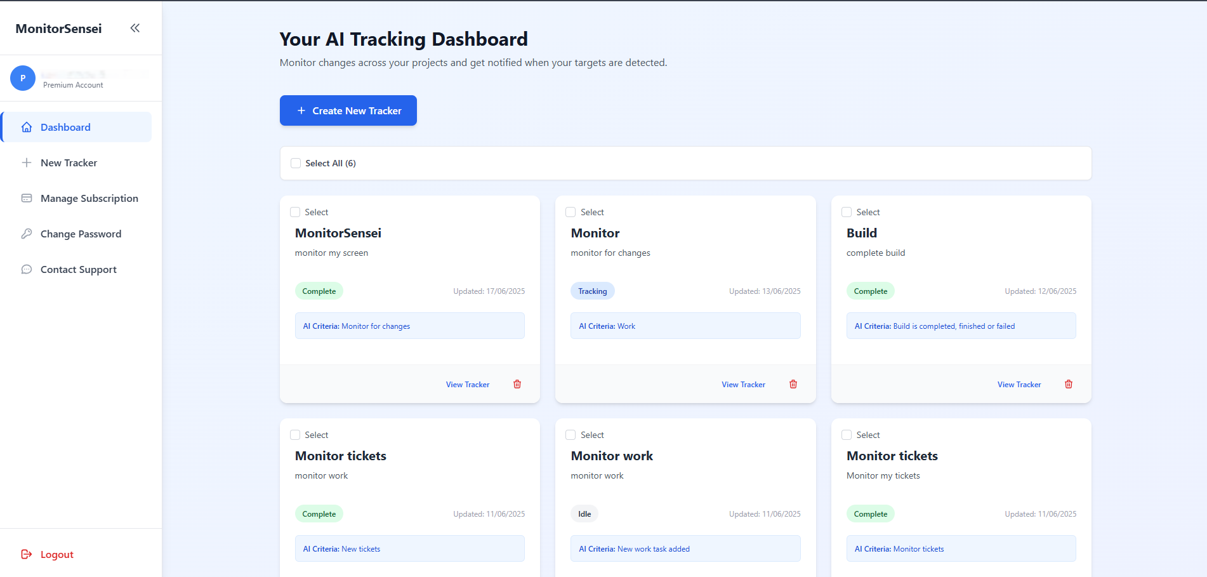Click the 'Updated: 13/06/2025' date text
This screenshot has width=1207, height=577.
(765, 291)
